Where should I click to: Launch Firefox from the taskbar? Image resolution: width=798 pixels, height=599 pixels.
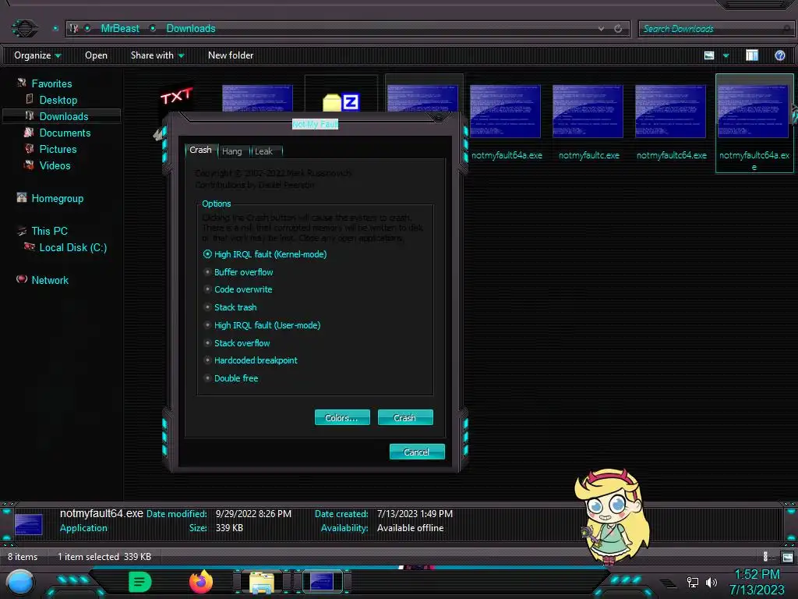click(201, 582)
